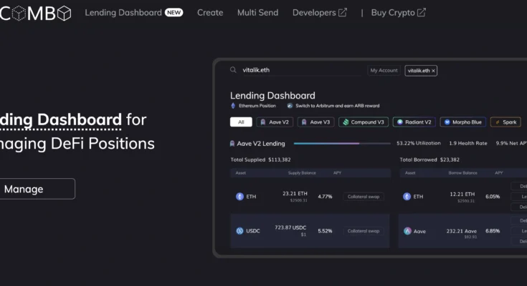The height and width of the screenshot is (286, 527).
Task: Click the NEW badge next to Lending Dashboard
Action: click(174, 13)
